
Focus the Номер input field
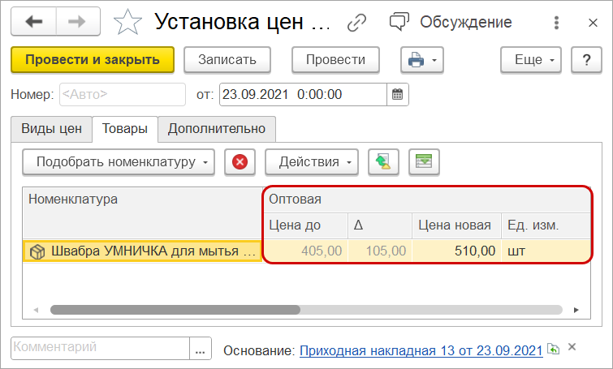tap(123, 95)
